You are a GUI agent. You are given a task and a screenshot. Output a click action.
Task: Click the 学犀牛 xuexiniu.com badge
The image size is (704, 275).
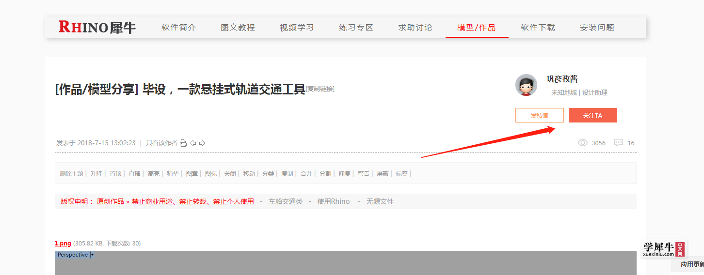(x=663, y=249)
